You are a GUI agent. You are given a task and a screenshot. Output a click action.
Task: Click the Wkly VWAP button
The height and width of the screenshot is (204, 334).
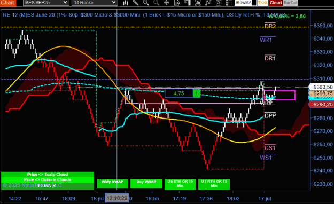coord(112,184)
